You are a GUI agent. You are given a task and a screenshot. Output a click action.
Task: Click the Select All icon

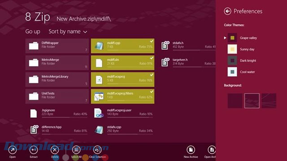coord(76,150)
